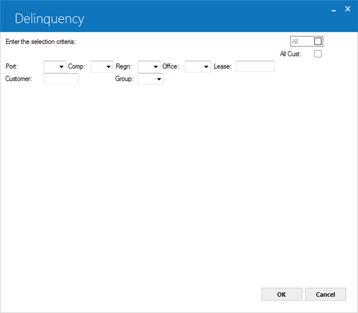The width and height of the screenshot is (358, 313).
Task: Confirm criteria with the OK button
Action: 282,294
